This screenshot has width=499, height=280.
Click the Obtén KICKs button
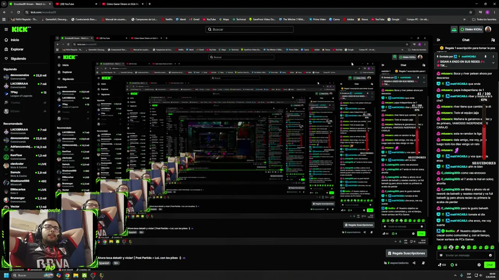(471, 29)
